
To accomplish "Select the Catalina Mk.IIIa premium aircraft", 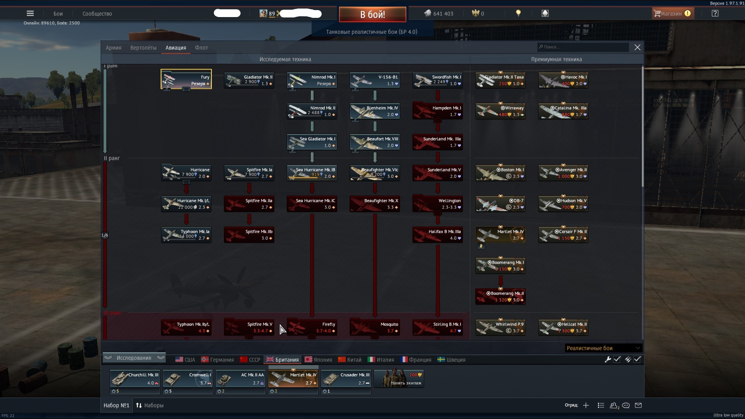I will [x=563, y=111].
